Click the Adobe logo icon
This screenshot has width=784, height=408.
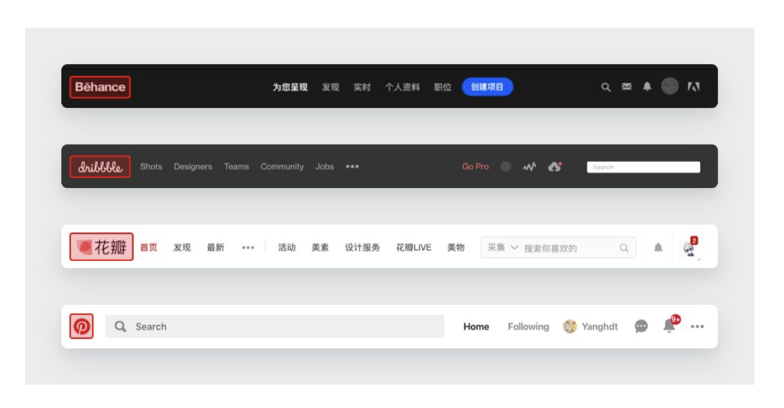(x=693, y=87)
